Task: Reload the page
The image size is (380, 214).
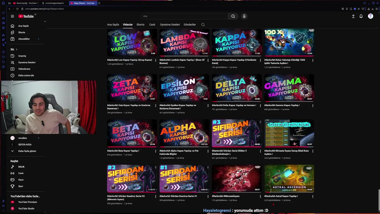Action: click(x=17, y=9)
